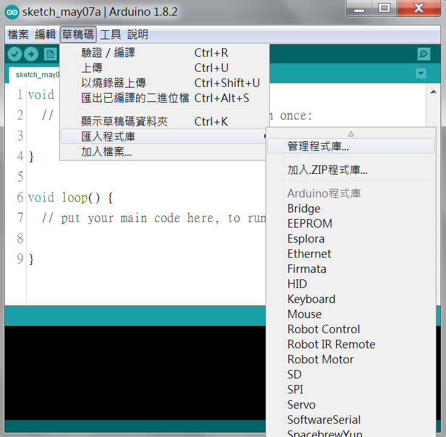
Task: Include the SD library
Action: click(351, 374)
